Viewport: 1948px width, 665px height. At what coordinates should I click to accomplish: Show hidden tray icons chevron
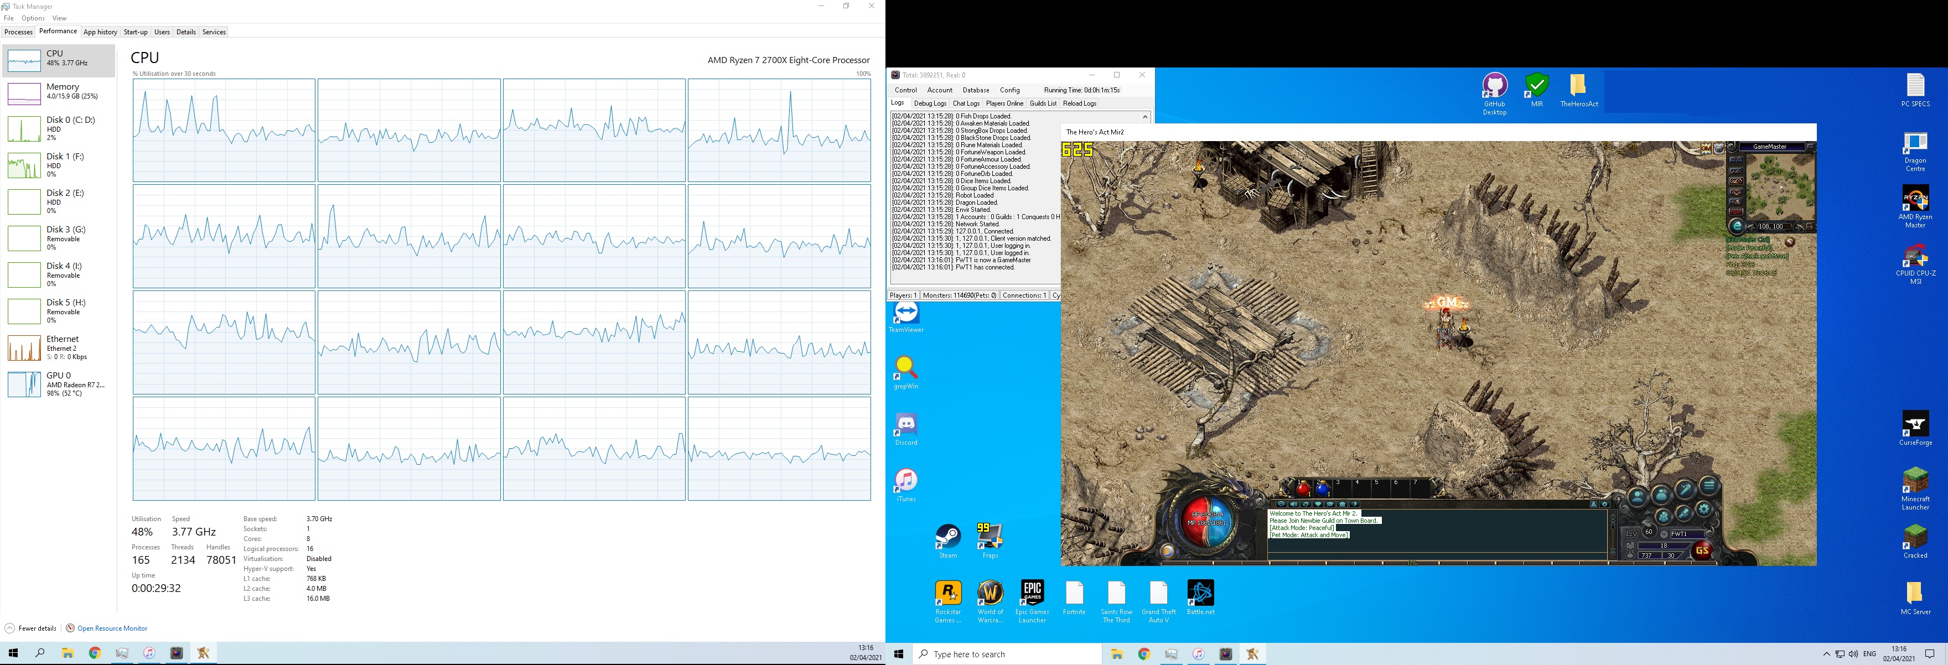click(x=1826, y=654)
